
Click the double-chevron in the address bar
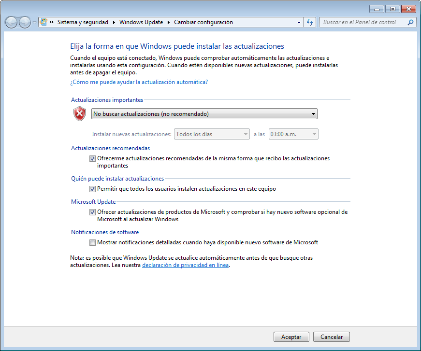point(52,22)
